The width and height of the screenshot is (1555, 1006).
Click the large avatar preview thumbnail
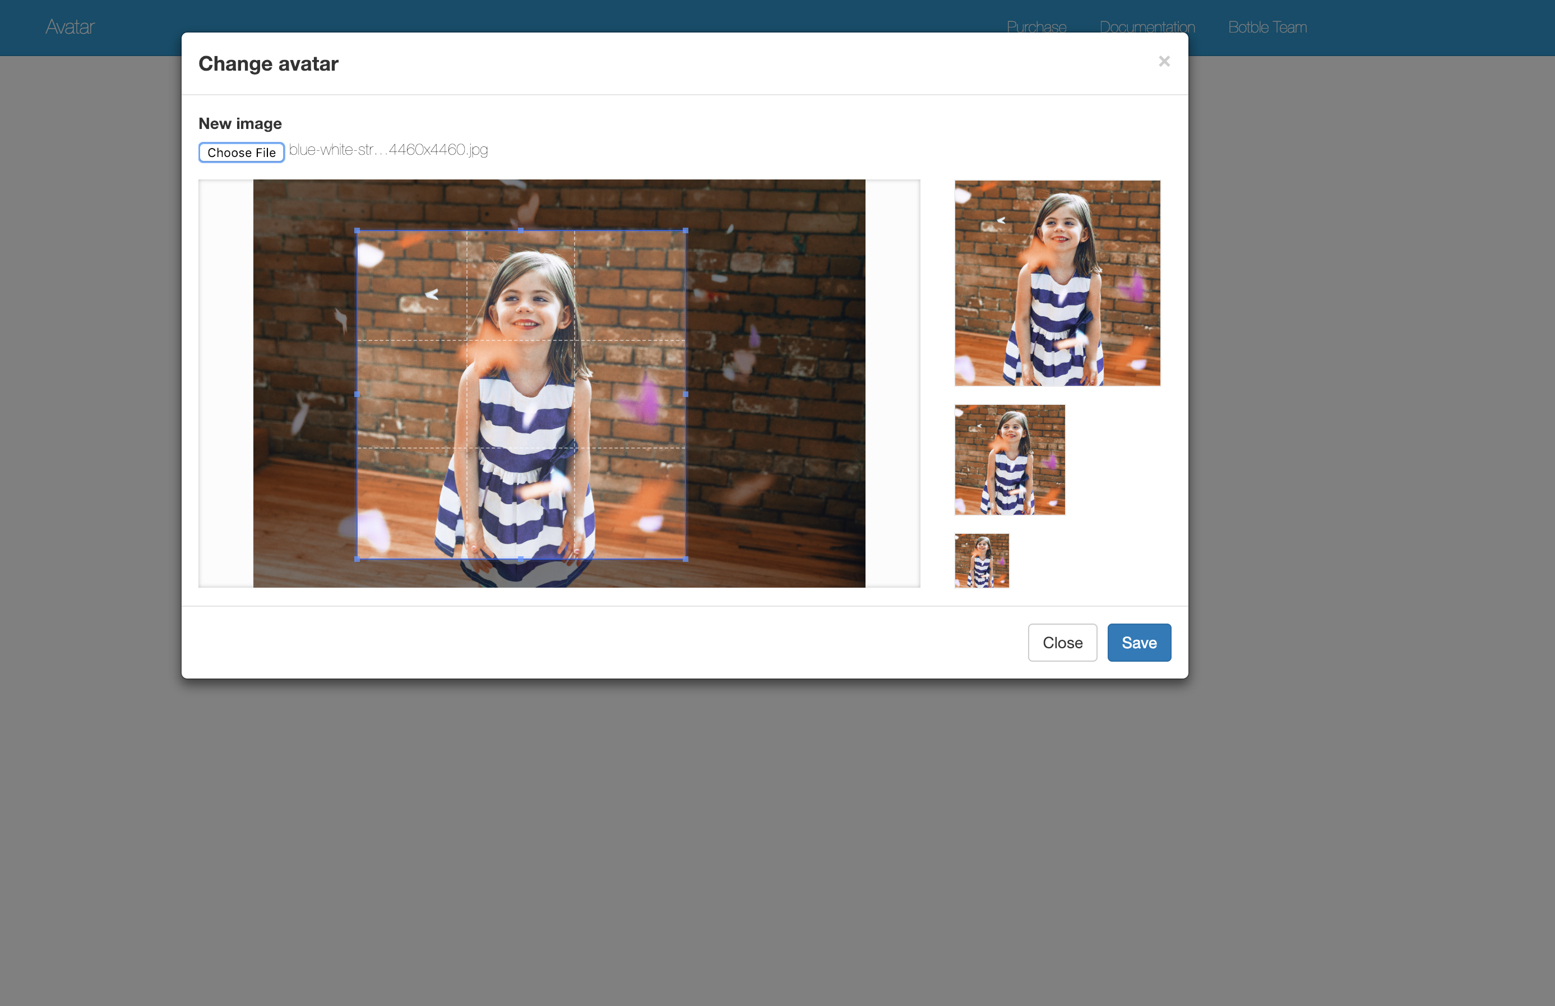(x=1058, y=283)
